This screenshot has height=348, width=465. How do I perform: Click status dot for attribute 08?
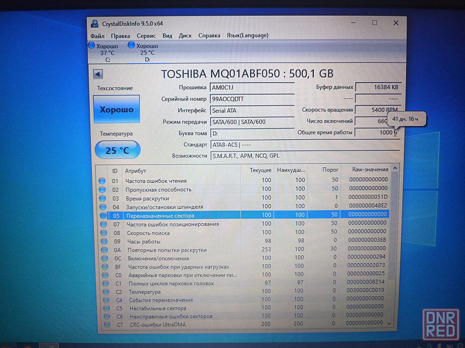coord(104,233)
